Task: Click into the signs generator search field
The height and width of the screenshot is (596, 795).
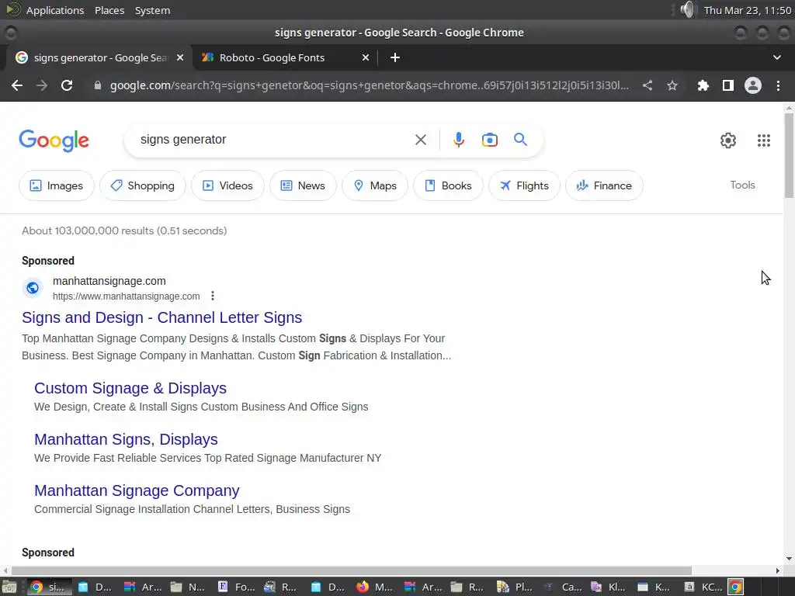Action: [x=274, y=140]
